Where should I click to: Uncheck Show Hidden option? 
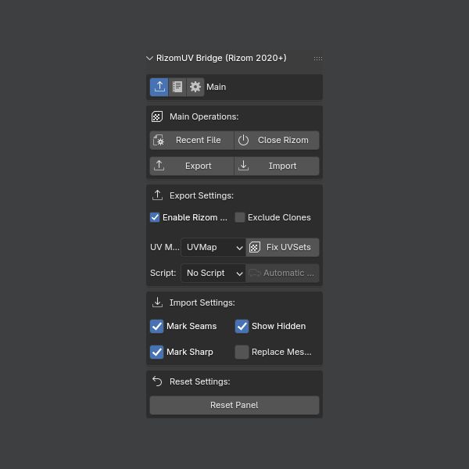(x=242, y=326)
